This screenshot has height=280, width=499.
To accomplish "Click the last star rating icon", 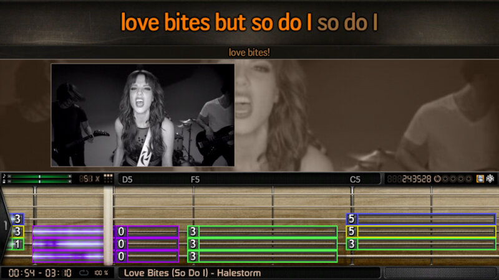I will pyautogui.click(x=468, y=179).
